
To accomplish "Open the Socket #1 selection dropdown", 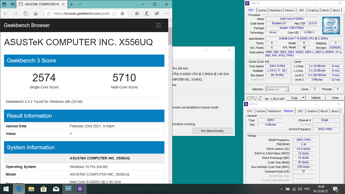I will [x=277, y=89].
